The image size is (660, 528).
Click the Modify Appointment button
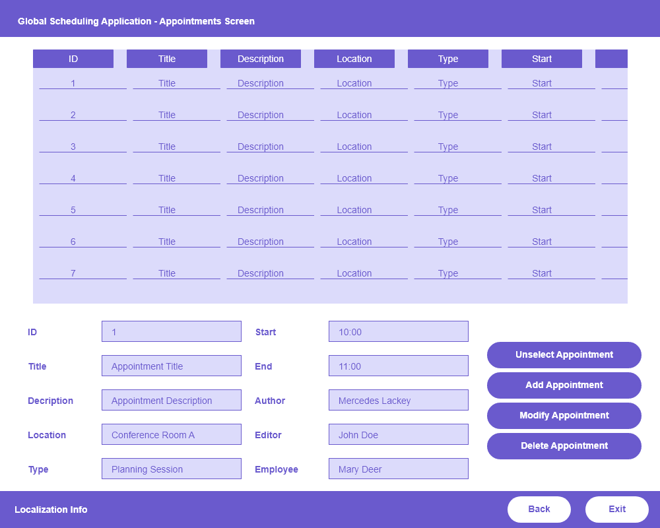click(564, 416)
